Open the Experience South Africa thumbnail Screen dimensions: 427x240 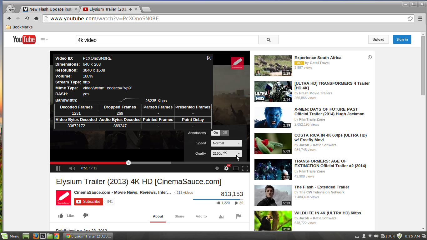[x=273, y=66]
